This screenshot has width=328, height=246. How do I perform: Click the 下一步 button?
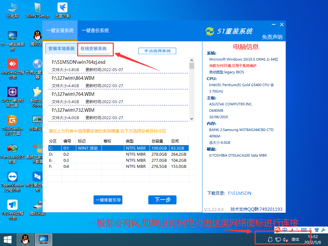(162, 200)
